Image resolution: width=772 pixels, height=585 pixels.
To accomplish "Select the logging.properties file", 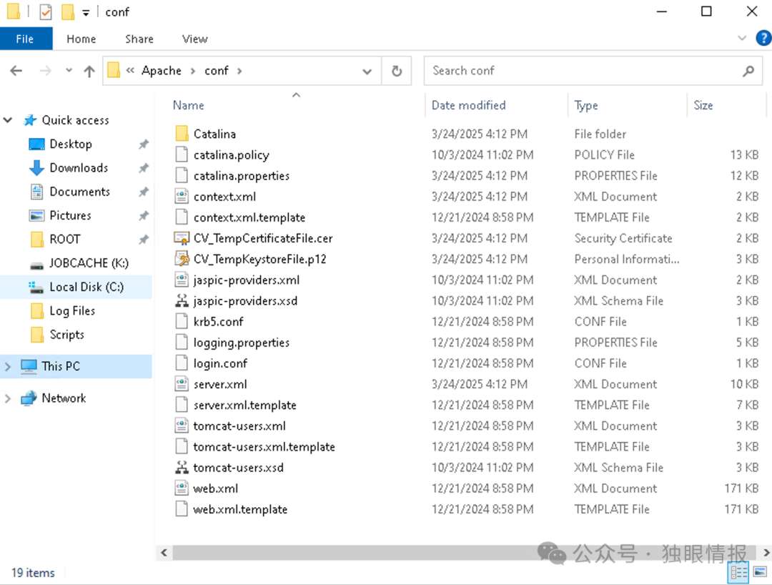I will point(242,343).
